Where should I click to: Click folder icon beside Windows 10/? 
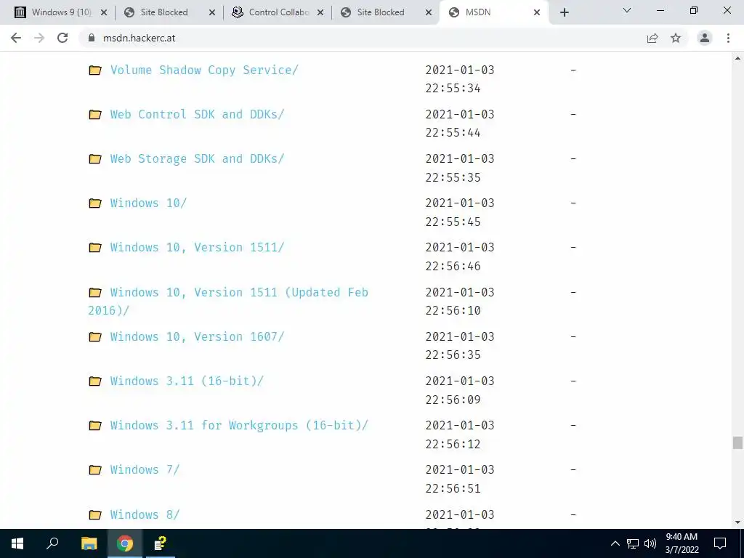[95, 203]
